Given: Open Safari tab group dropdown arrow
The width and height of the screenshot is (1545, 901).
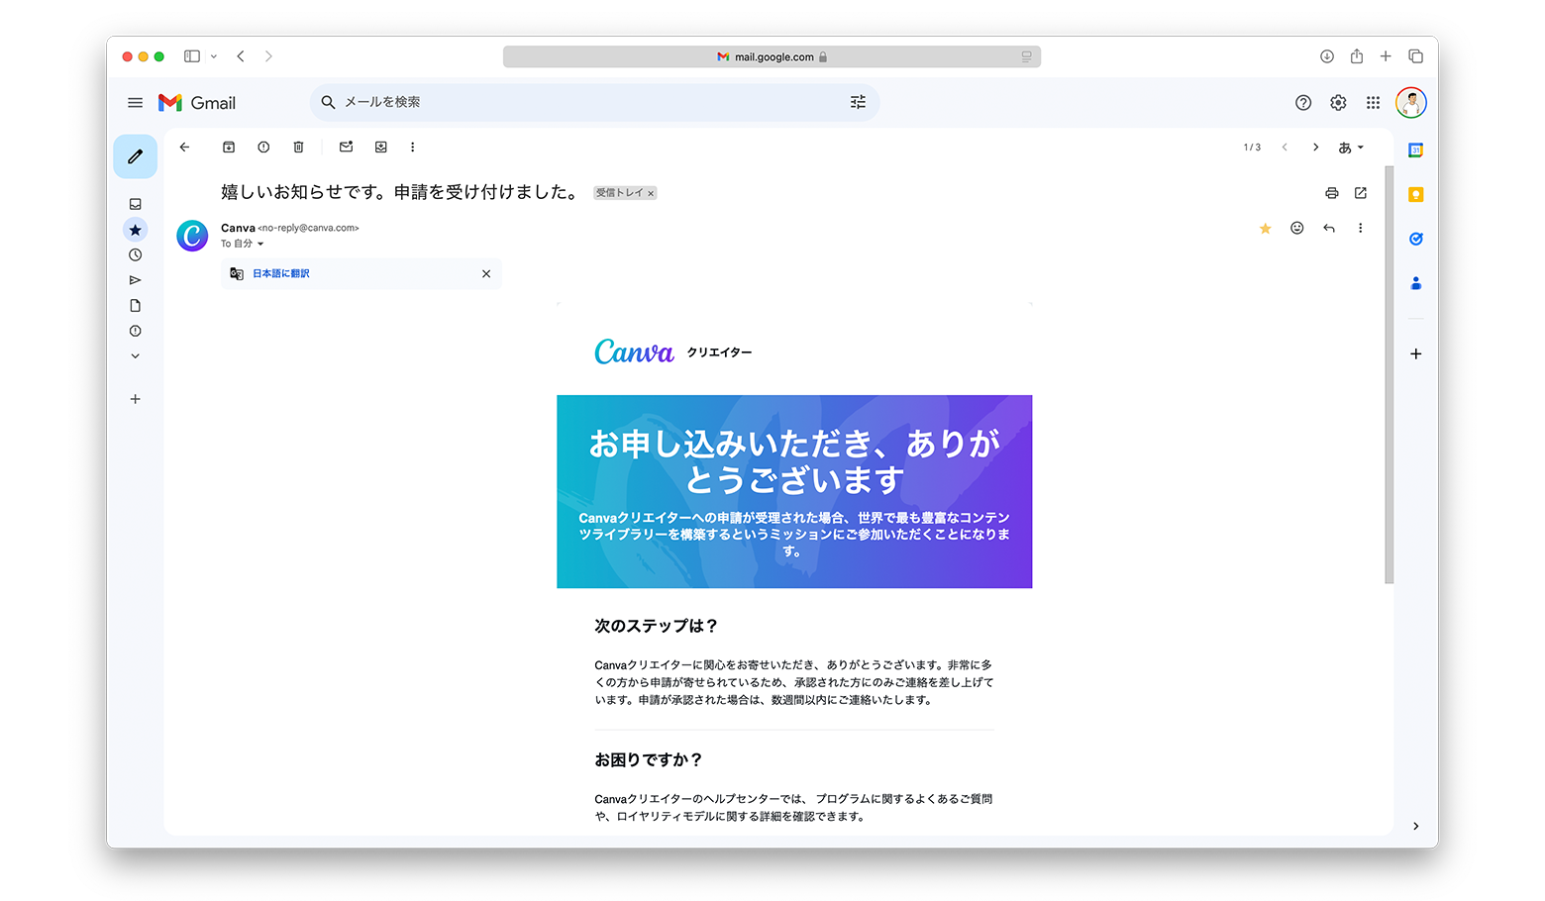Looking at the screenshot, I should 214,56.
